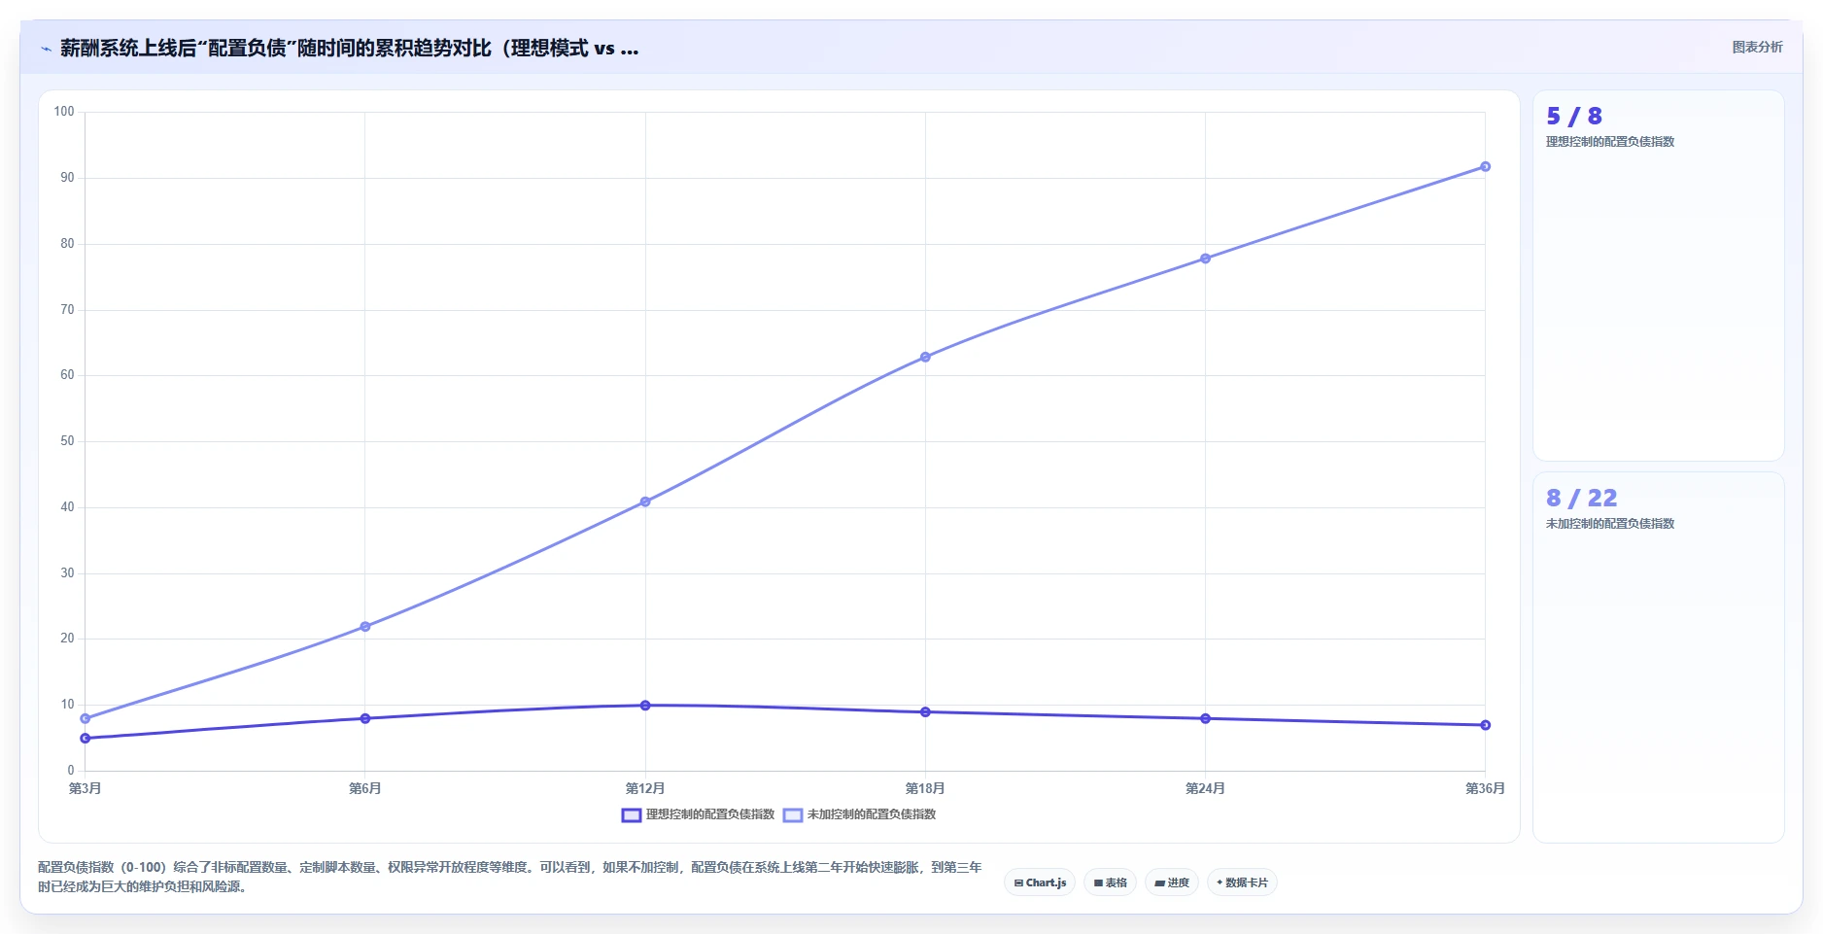This screenshot has width=1823, height=934.
Task: Click 未加控制的配置负债指数 caption in the stat card
Action: [x=1610, y=524]
